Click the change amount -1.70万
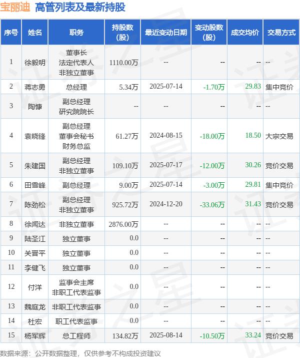 coord(214,87)
